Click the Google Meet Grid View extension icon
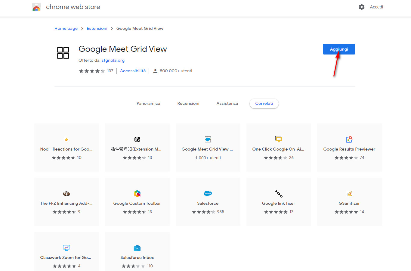The width and height of the screenshot is (411, 271). [63, 53]
